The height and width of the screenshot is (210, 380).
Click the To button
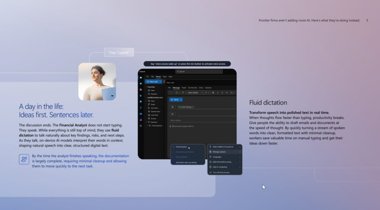point(173,107)
